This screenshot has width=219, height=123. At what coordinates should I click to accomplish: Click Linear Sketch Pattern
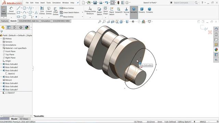[69, 12]
